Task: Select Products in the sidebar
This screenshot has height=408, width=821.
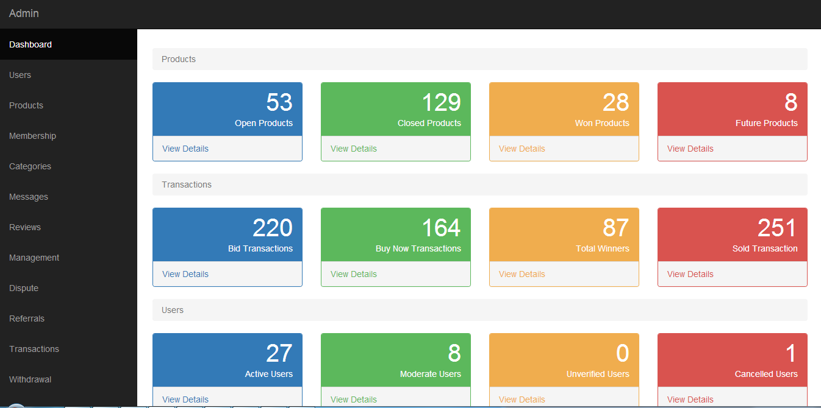Action: point(26,105)
